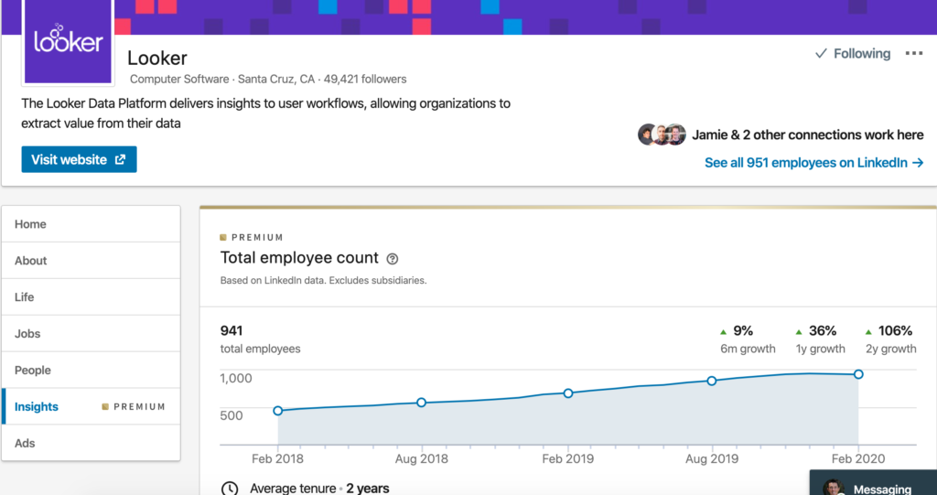Click the arrow icon after employees link

(918, 163)
